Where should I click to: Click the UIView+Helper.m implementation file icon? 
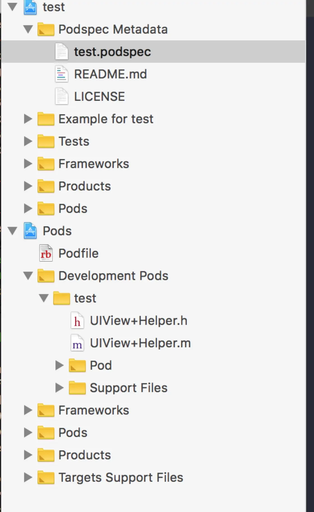77,343
